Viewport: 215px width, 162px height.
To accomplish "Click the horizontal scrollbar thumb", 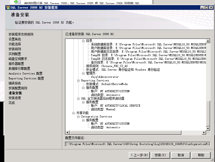I will point(125,132).
